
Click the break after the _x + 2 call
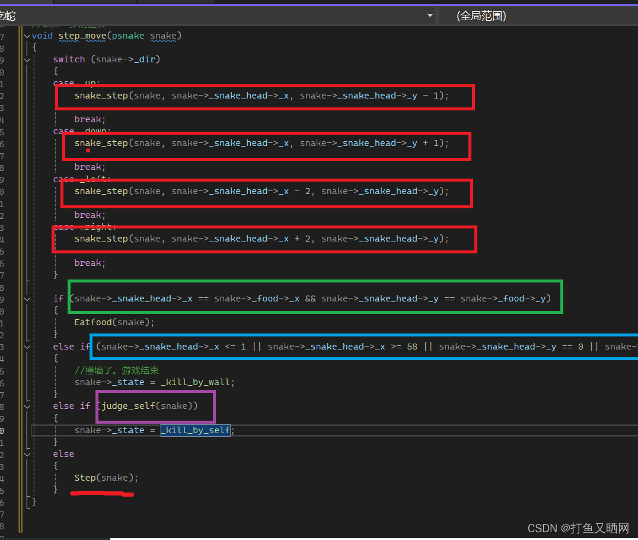click(90, 263)
